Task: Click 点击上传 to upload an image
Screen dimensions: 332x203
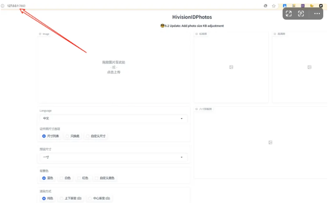Action: click(x=113, y=72)
